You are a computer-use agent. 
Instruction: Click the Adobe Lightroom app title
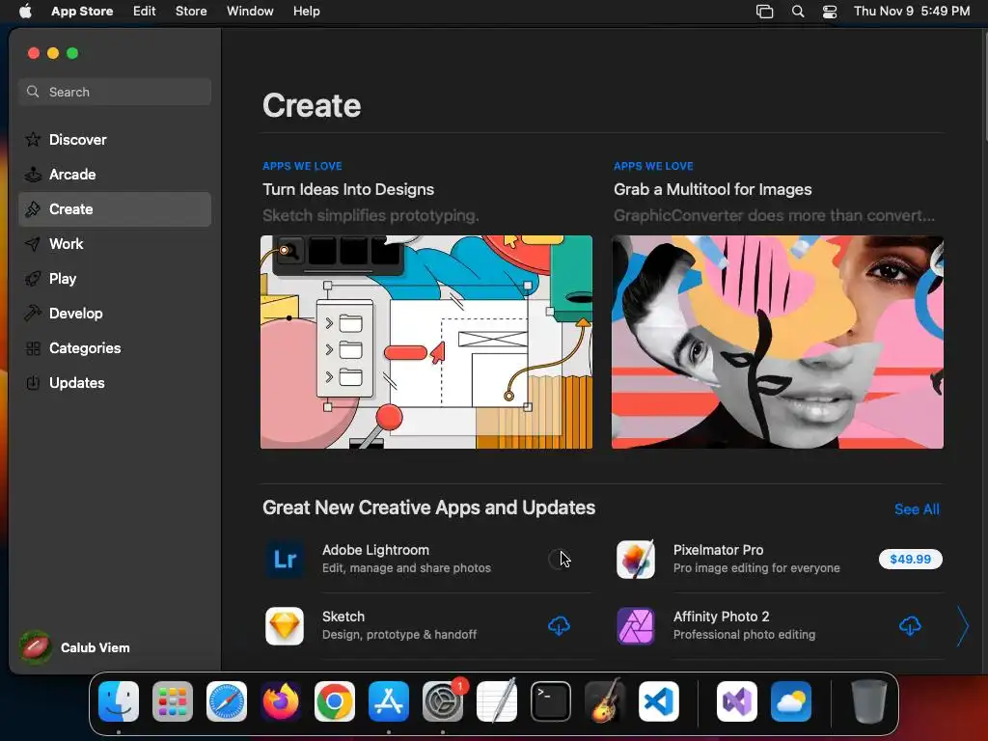coord(375,550)
